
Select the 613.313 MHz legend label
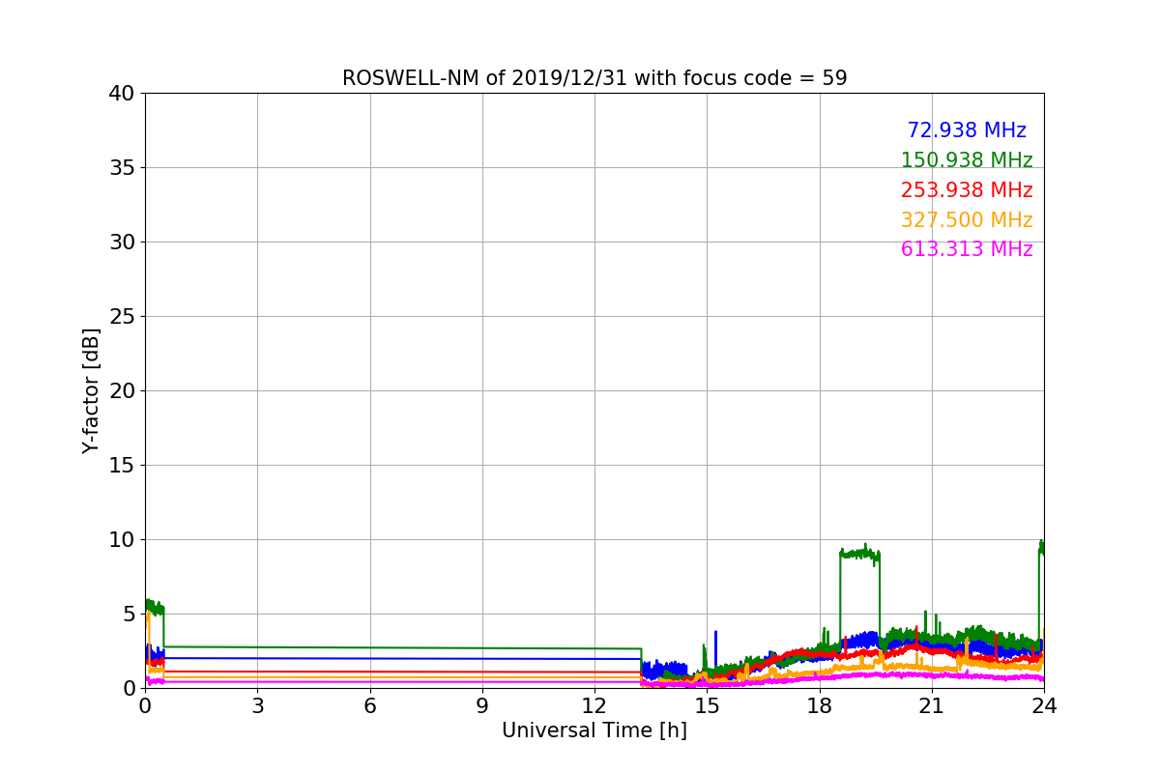tap(967, 249)
